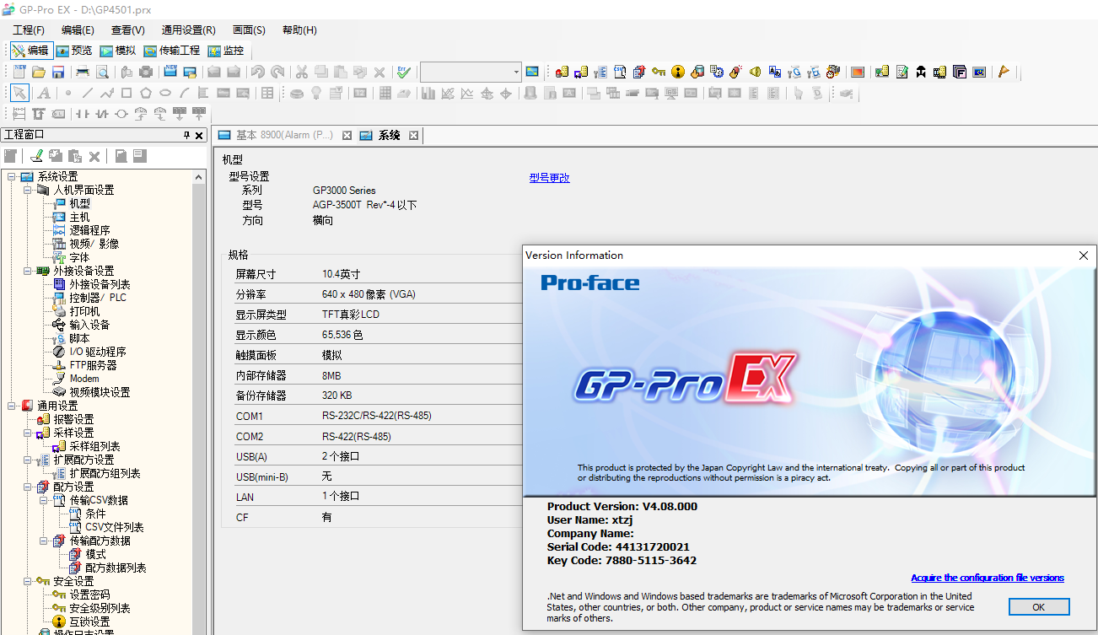Pin the 工程窗口 panel with the pushpin
The width and height of the screenshot is (1098, 635).
tap(186, 135)
